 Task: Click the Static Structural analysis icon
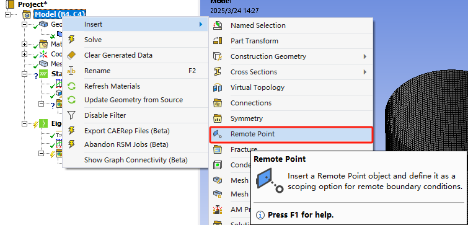[x=43, y=74]
